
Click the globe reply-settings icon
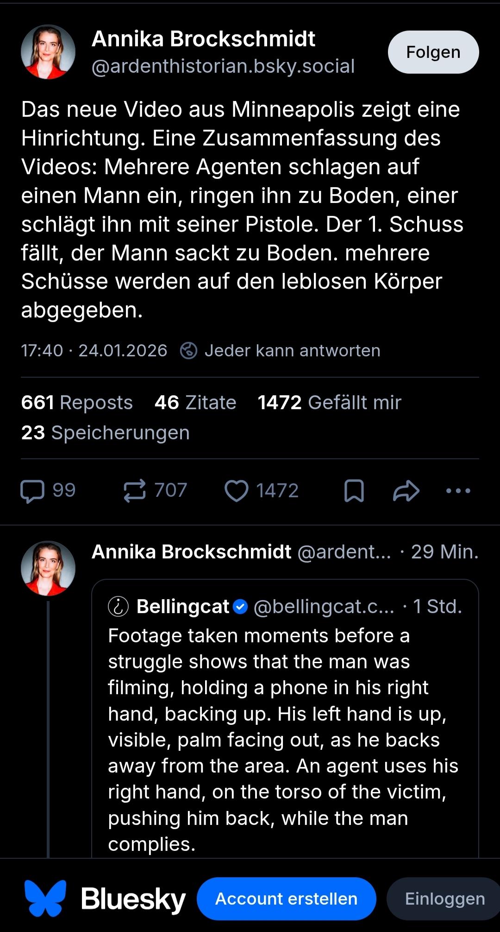(x=188, y=350)
